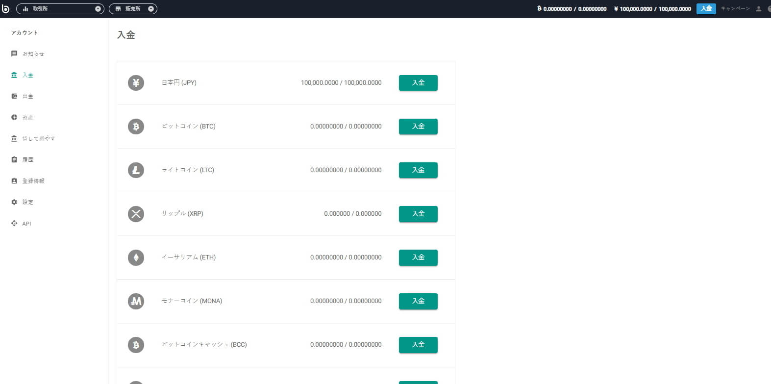771x384 pixels.
Task: Open お知らせ notifications via its message icon
Action: [14, 53]
